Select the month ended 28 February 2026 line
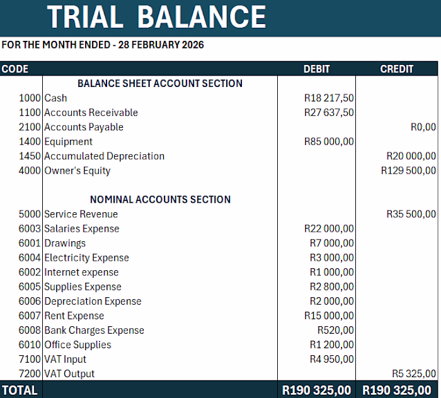The height and width of the screenshot is (398, 441). pos(103,45)
